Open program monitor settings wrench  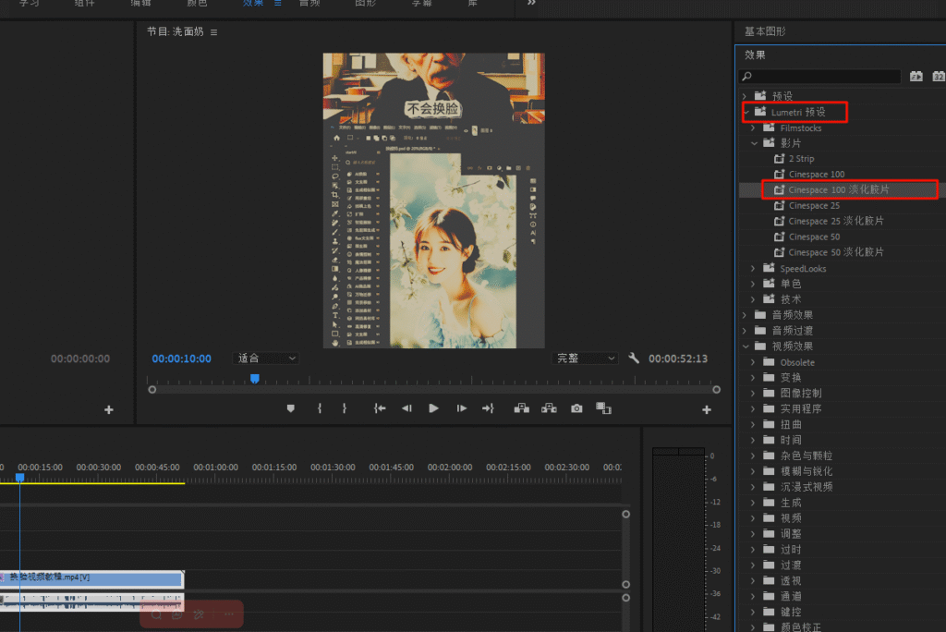[x=634, y=359]
